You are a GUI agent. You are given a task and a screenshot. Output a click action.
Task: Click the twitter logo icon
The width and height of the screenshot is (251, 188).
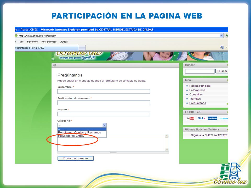click(224, 119)
